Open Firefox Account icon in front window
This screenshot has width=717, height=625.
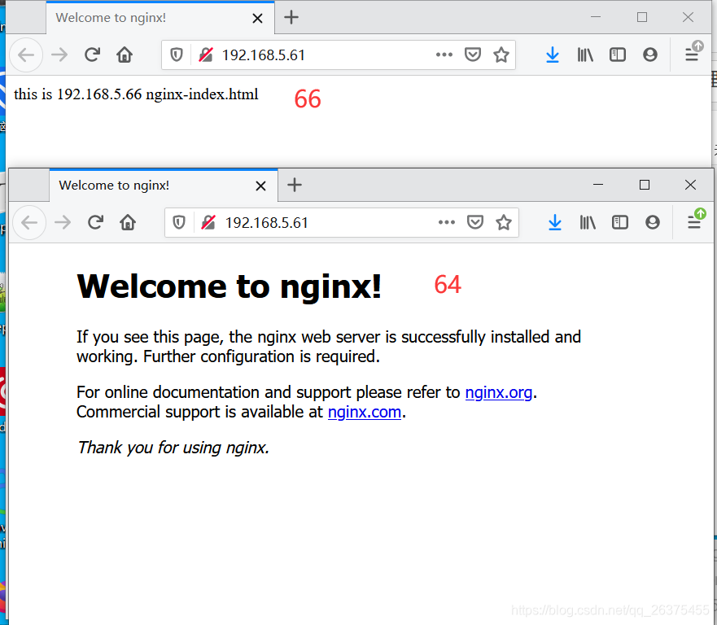pyautogui.click(x=653, y=223)
